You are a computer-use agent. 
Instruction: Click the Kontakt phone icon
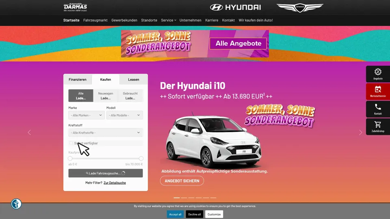point(378,109)
